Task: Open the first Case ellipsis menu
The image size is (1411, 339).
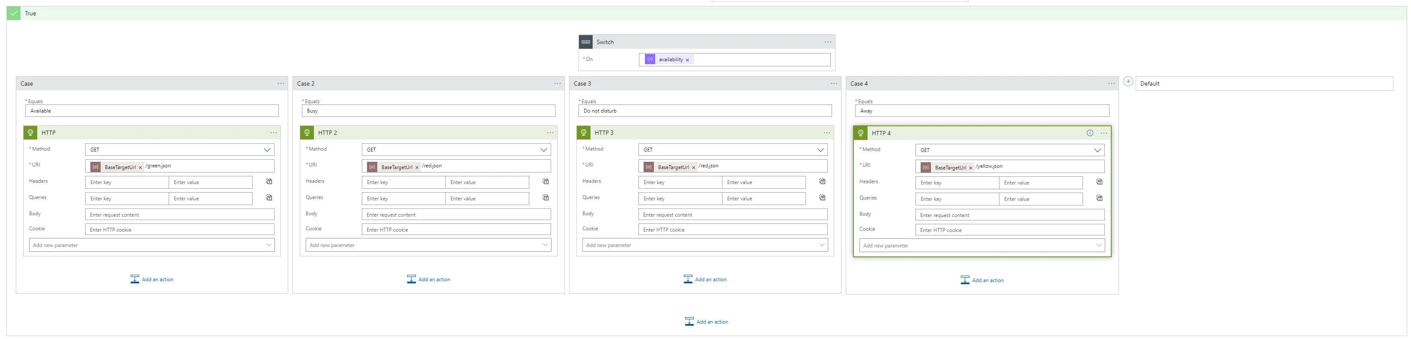Action: point(280,84)
